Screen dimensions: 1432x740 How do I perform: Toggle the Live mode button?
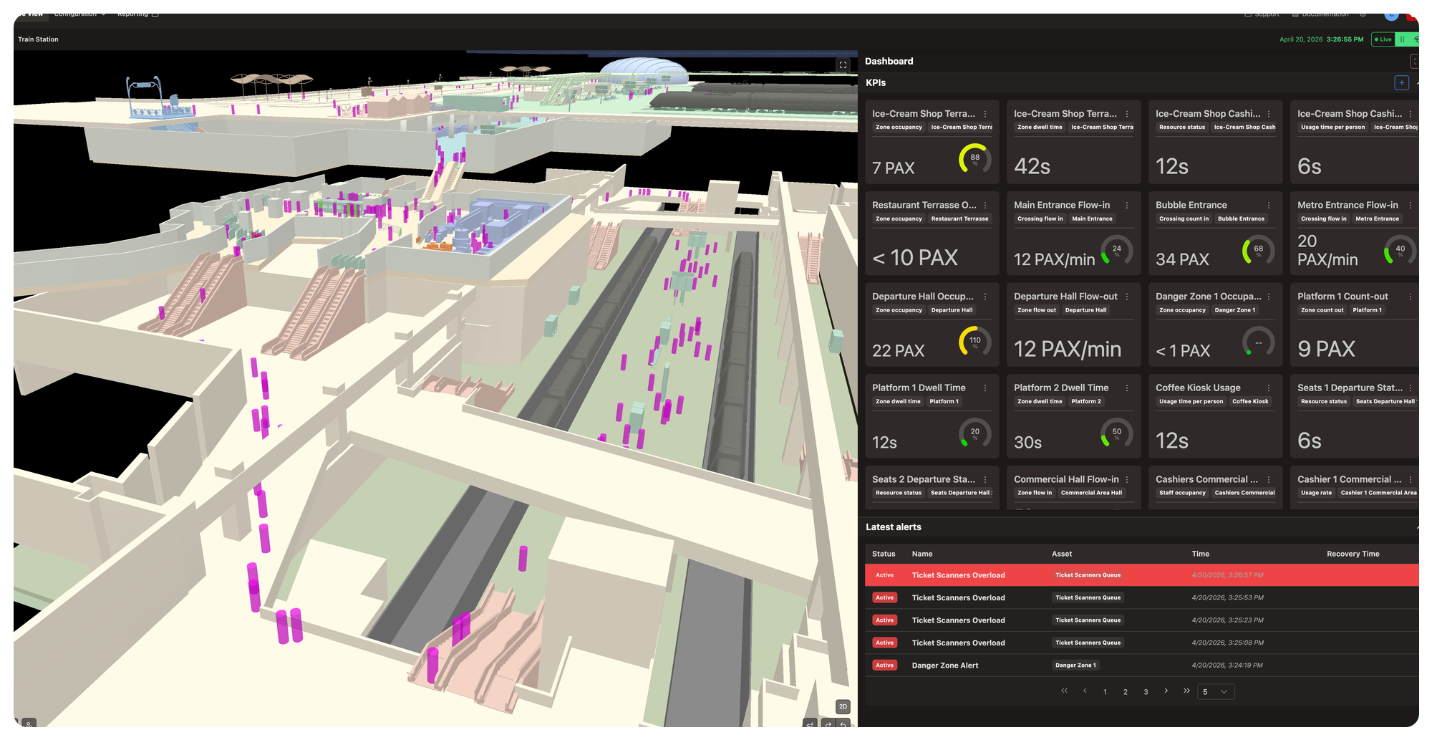(1382, 39)
